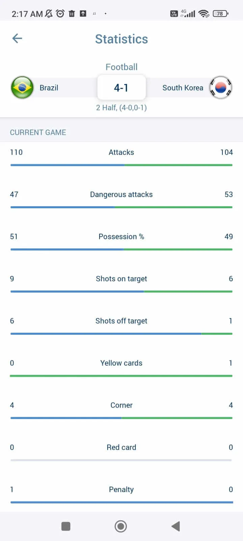Tap the Wi-Fi icon in status bar
Viewport: 243px width, 541px height.
click(204, 14)
